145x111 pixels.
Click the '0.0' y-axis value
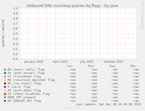(x=15, y=59)
